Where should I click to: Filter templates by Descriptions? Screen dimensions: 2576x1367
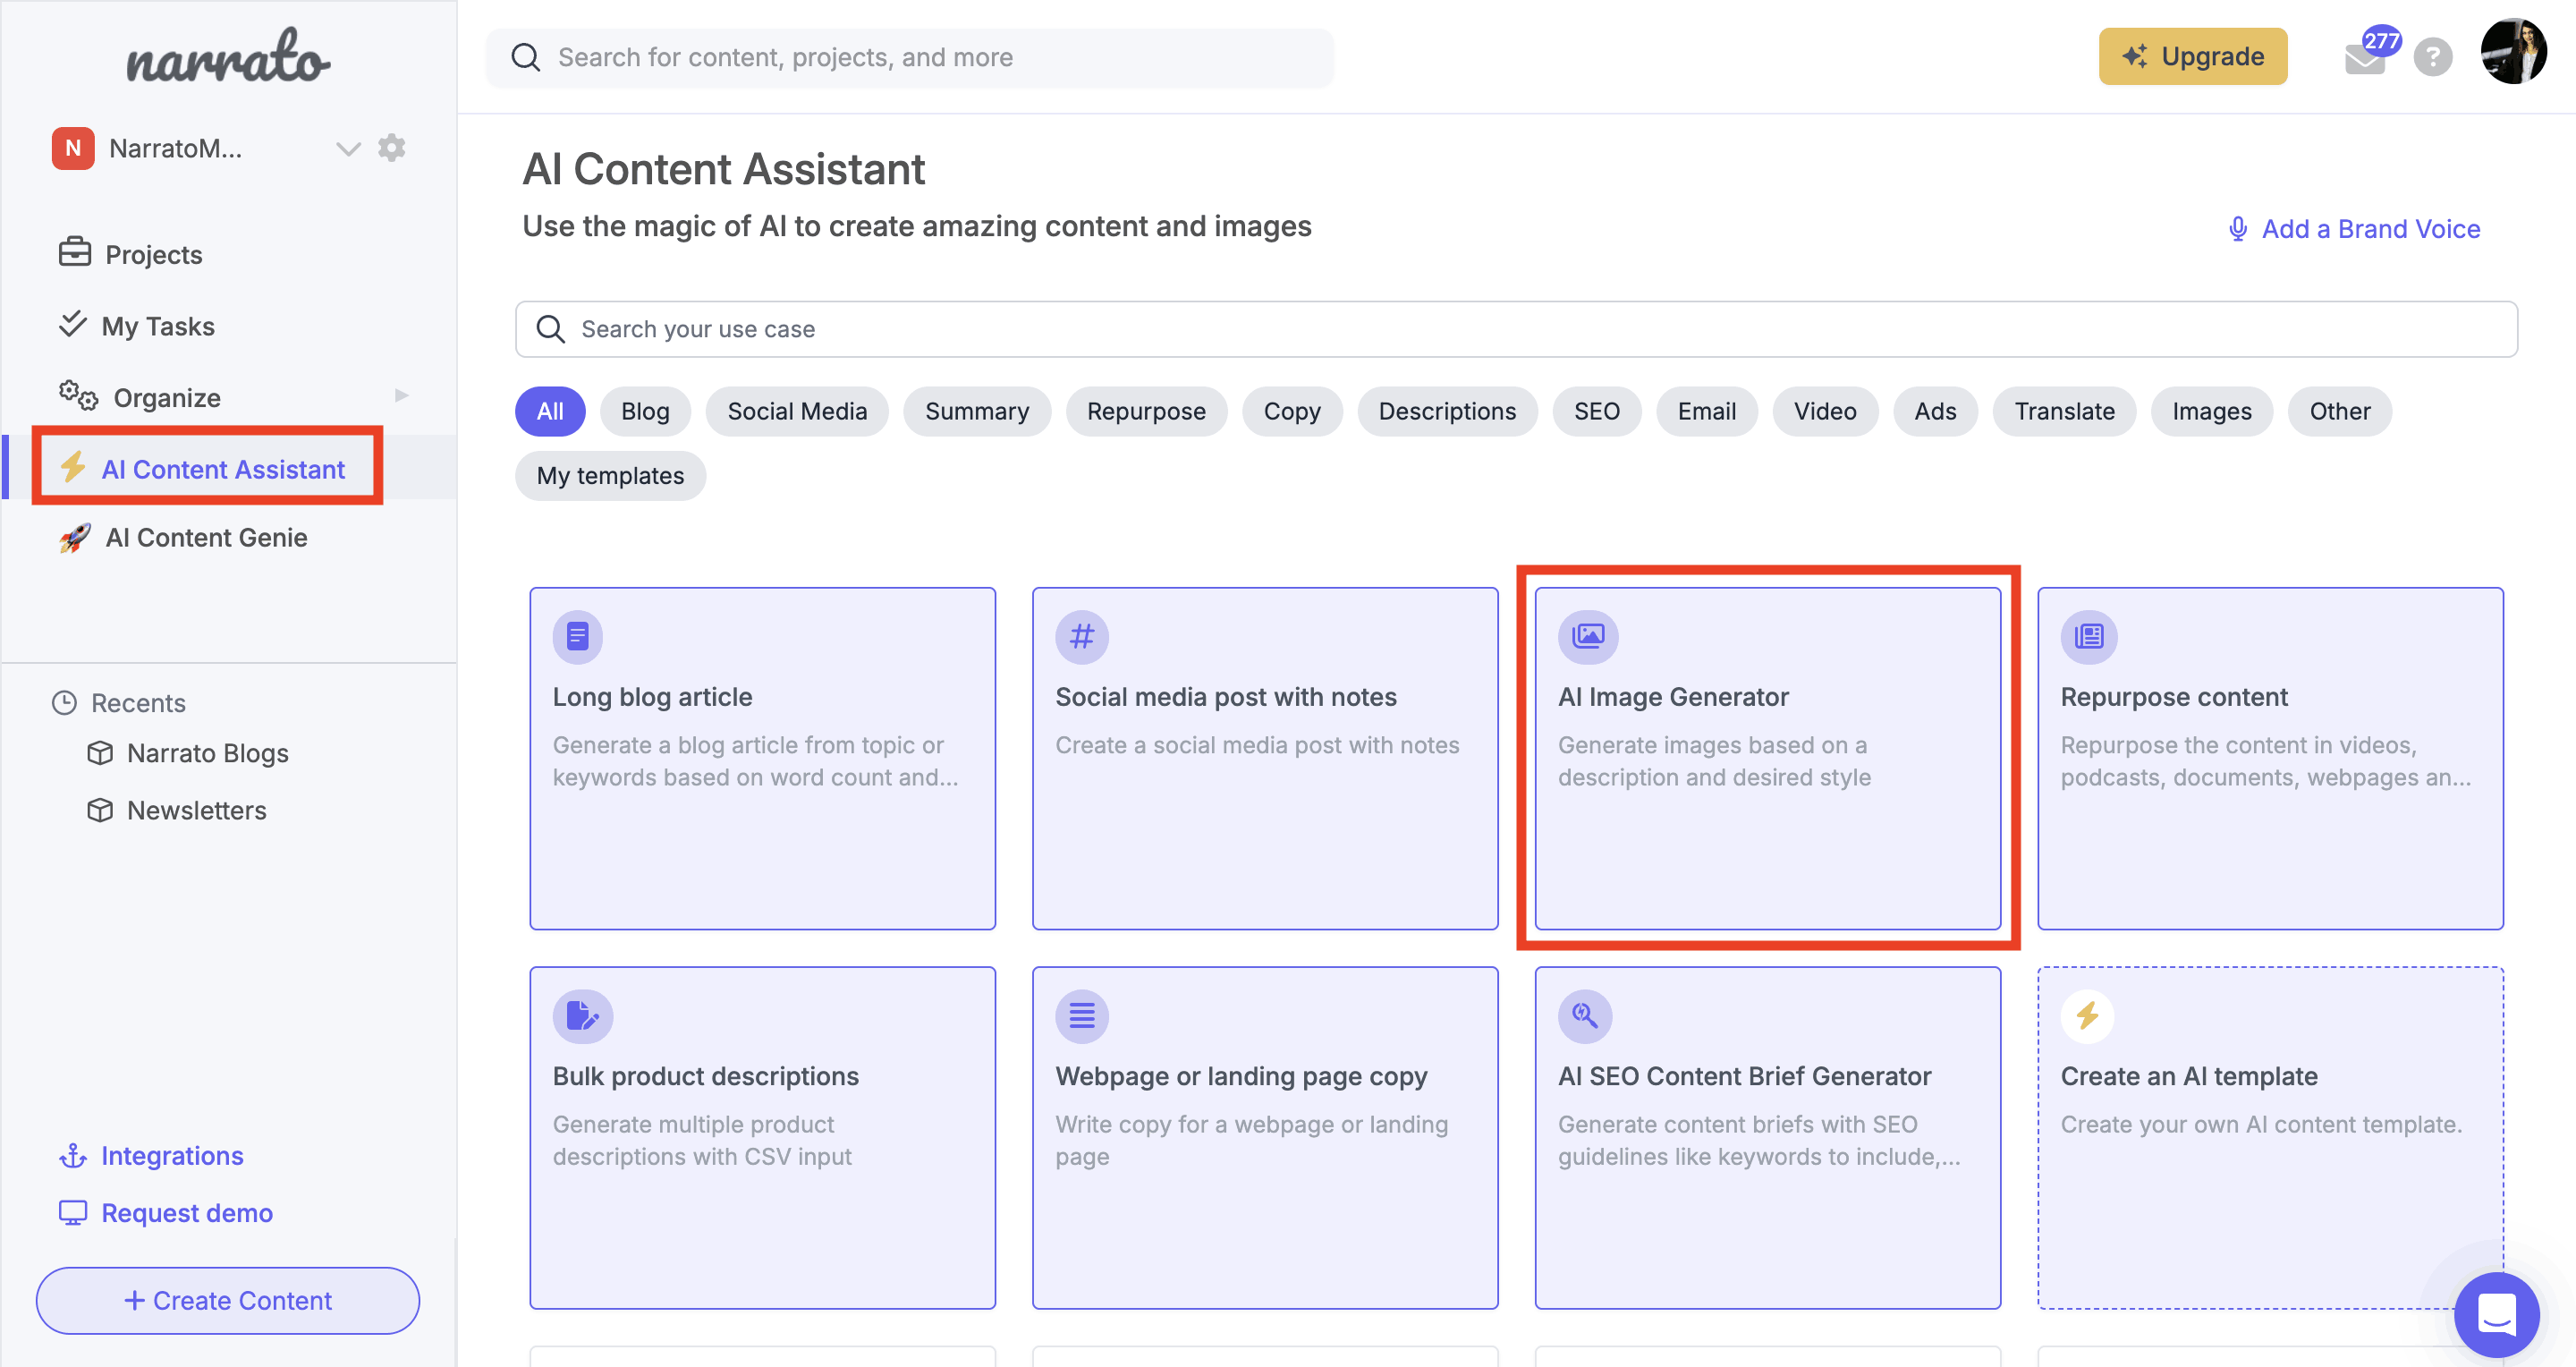pos(1447,411)
